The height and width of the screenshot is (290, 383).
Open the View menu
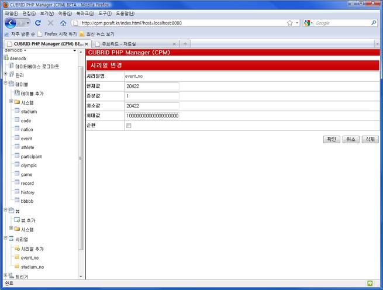[47, 13]
